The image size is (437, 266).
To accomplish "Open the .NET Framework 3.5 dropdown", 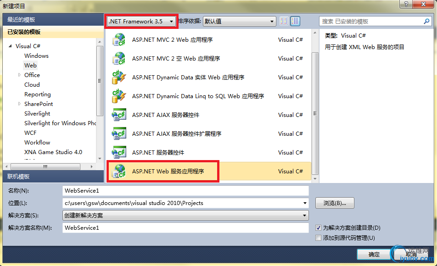I will (x=141, y=21).
